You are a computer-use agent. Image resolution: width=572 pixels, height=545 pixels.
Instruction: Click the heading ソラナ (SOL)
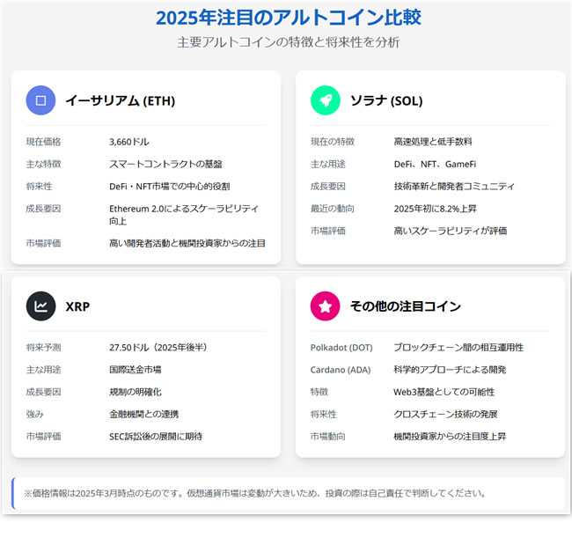pos(386,100)
